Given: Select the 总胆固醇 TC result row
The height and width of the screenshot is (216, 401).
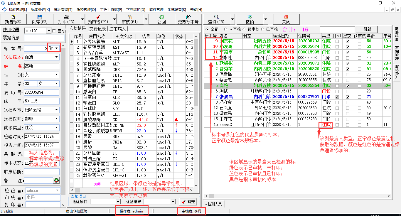Looking at the screenshot, I should tap(132, 153).
